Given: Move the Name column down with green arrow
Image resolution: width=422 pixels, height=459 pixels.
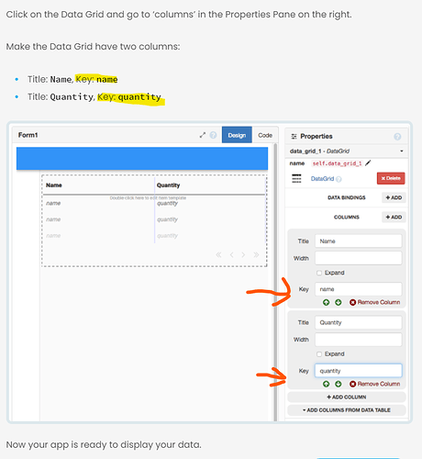Looking at the screenshot, I should [339, 302].
